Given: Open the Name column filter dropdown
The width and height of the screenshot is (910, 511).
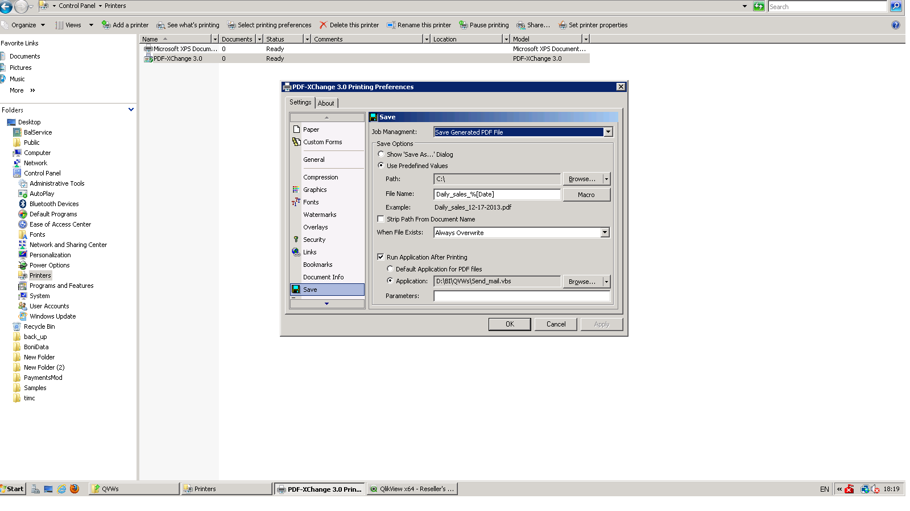Looking at the screenshot, I should 215,39.
